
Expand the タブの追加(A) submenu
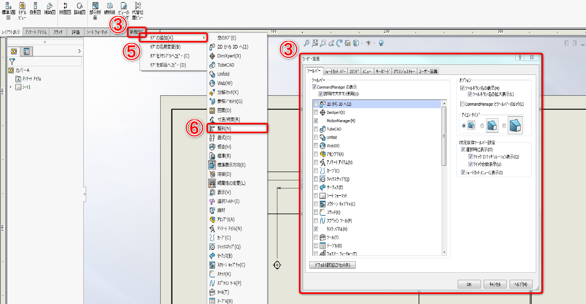pyautogui.click(x=173, y=38)
